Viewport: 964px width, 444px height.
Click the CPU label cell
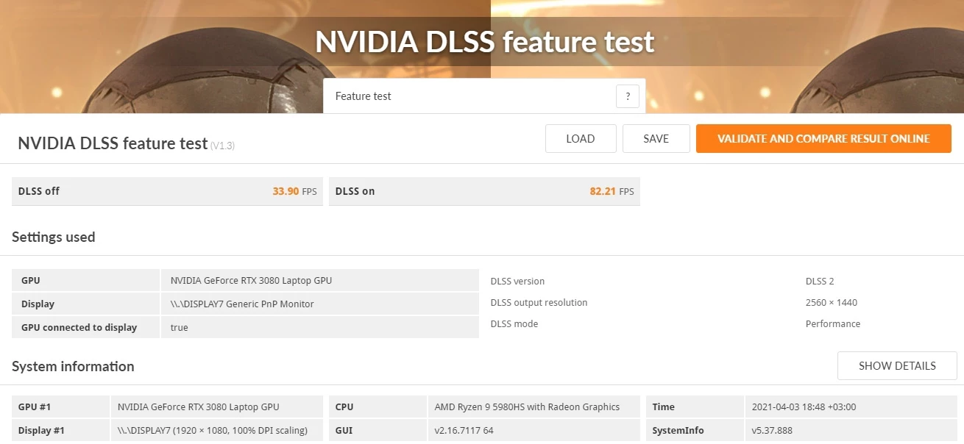pyautogui.click(x=378, y=407)
